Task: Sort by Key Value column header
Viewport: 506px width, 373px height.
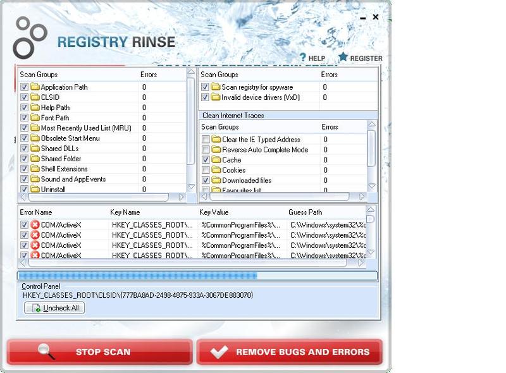Action: tap(214, 212)
